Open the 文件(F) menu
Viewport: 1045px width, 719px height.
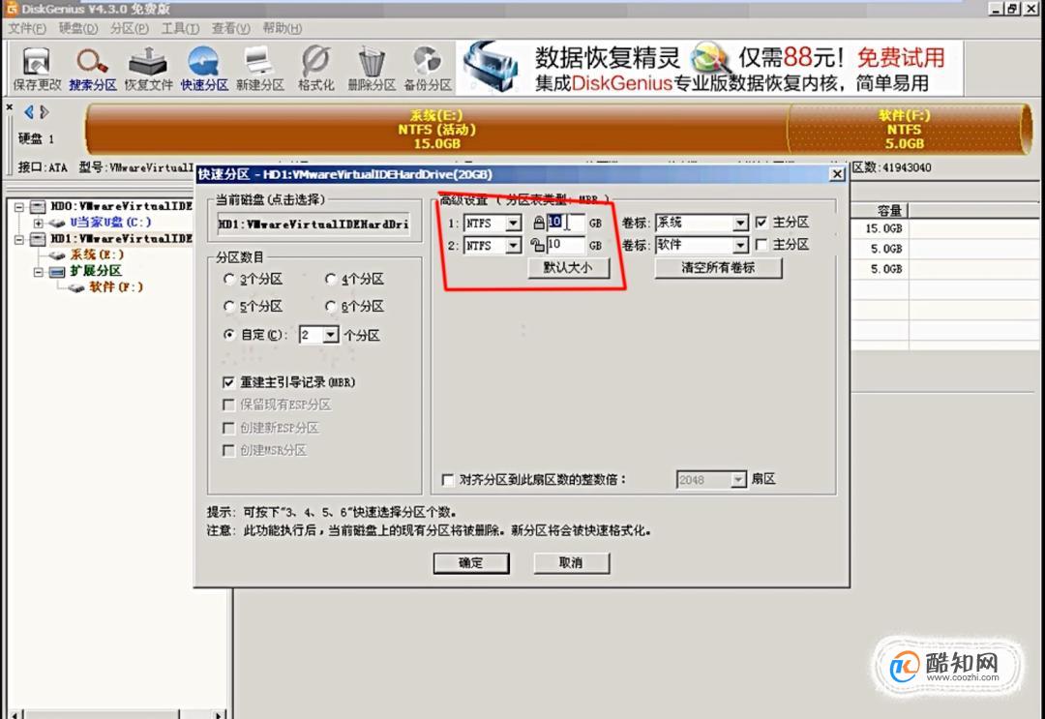(x=27, y=29)
